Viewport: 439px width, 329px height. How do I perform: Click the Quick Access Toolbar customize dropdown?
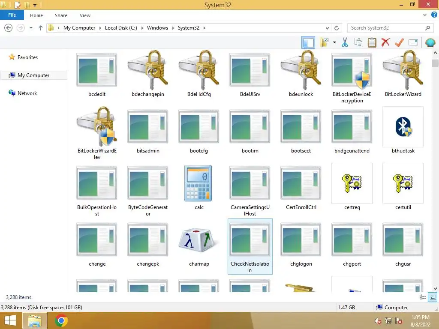[35, 5]
